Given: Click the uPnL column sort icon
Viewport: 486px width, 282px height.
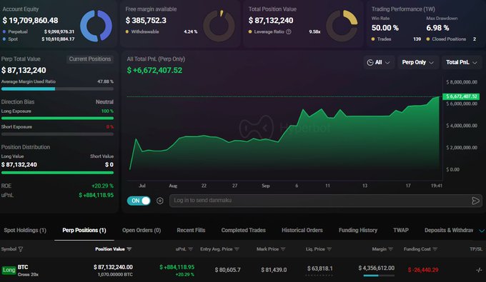Looking at the screenshot, I should (191, 249).
